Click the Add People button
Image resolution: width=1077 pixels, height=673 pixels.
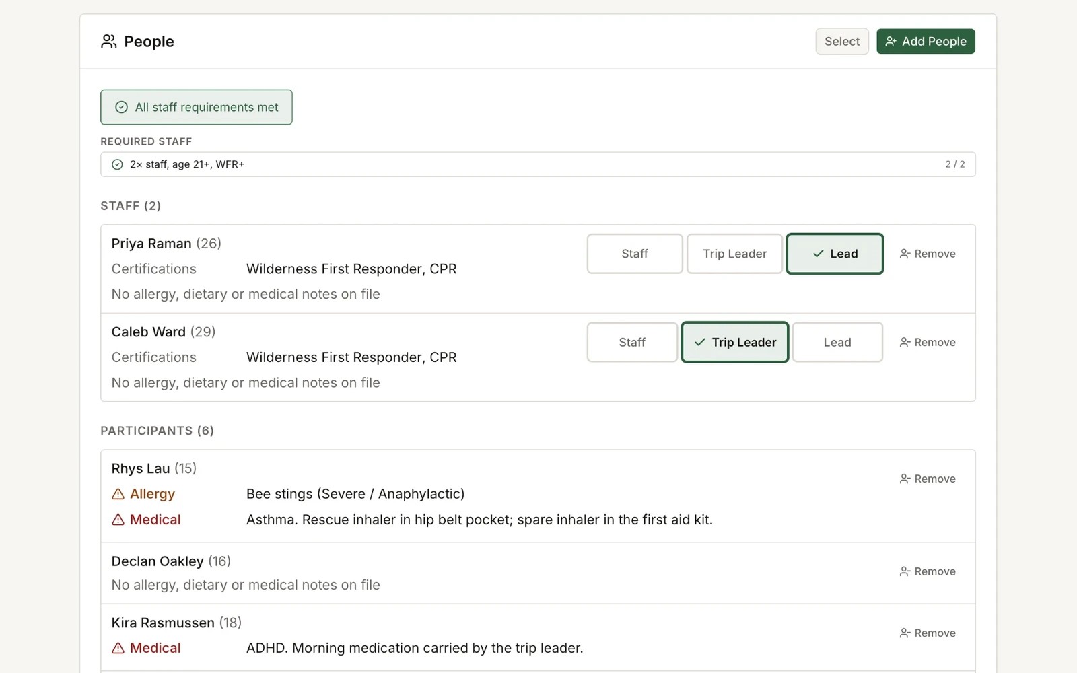926,42
